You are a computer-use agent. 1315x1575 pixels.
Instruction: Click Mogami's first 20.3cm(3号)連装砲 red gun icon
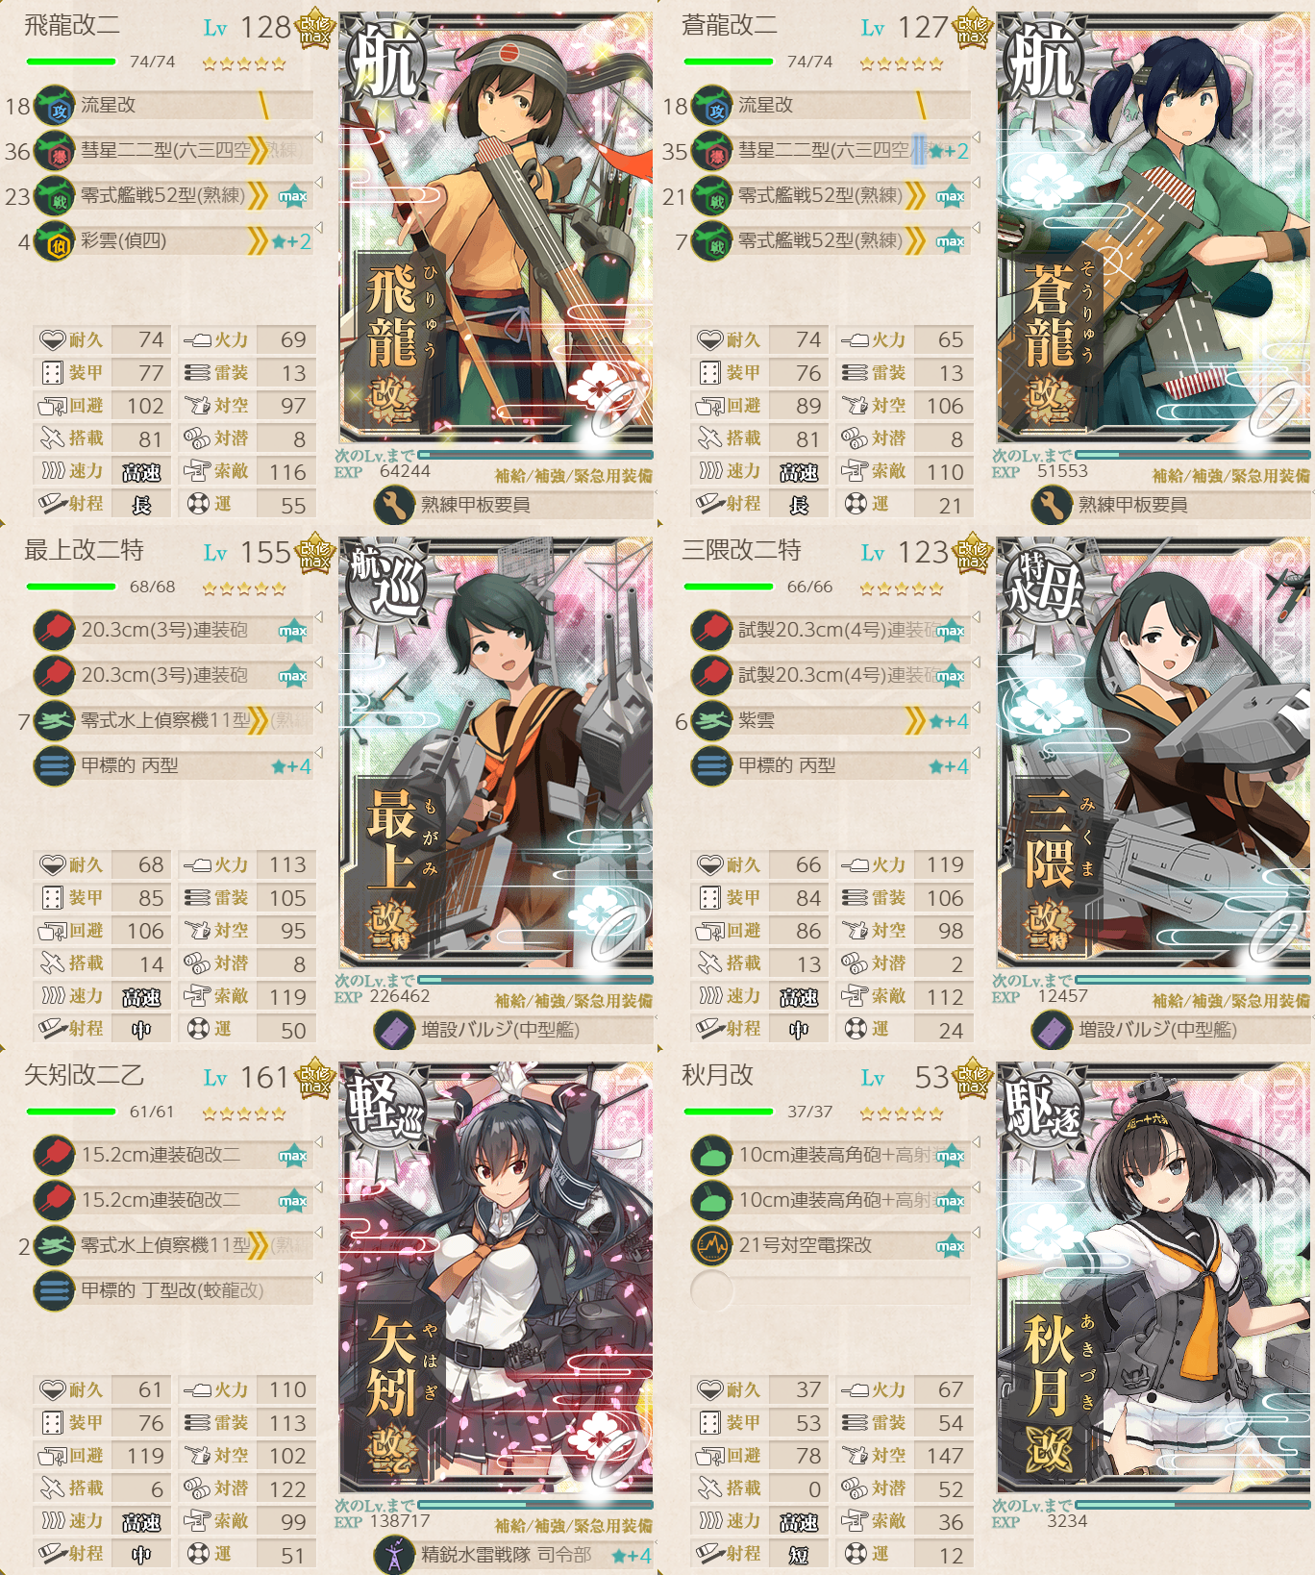coord(54,631)
